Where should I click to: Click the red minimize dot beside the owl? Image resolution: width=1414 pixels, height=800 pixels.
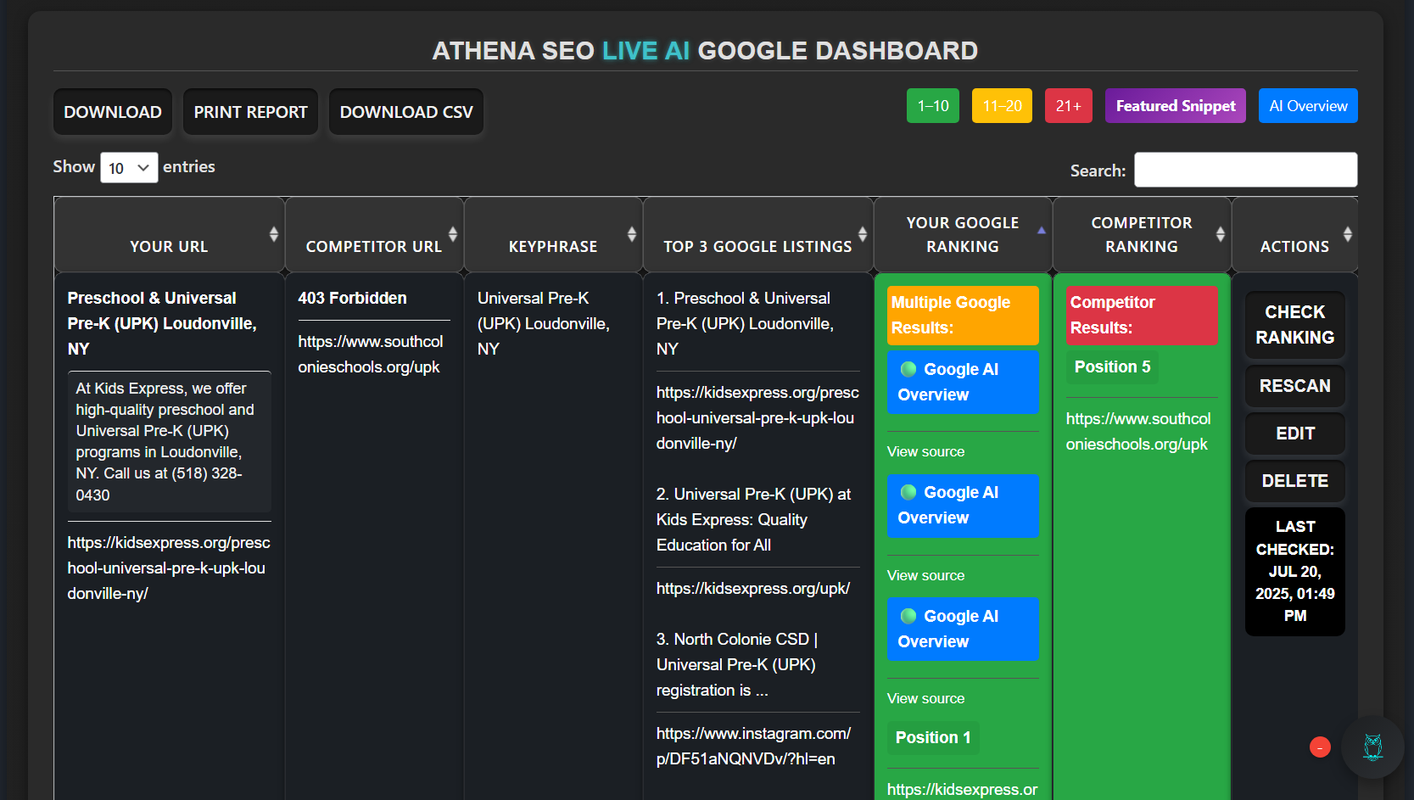tap(1320, 747)
